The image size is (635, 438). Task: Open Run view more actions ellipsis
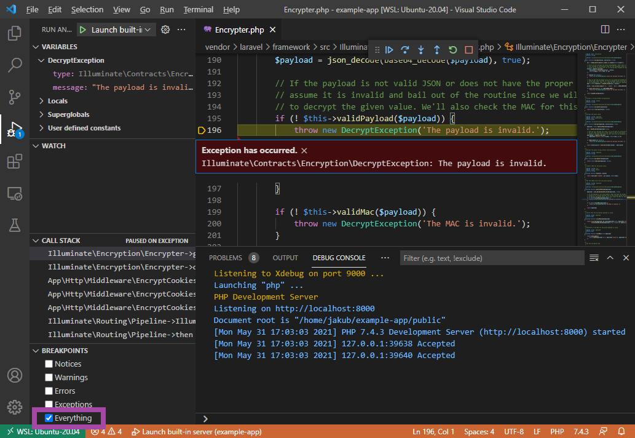[x=181, y=30]
